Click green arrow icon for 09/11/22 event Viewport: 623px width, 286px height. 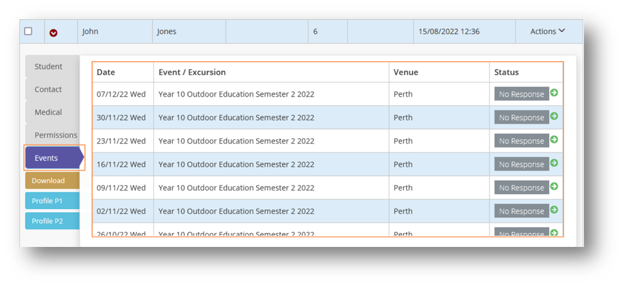[555, 186]
